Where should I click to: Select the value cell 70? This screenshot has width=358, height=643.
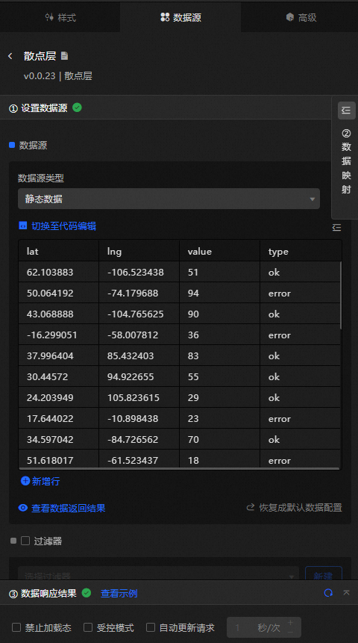pyautogui.click(x=219, y=439)
